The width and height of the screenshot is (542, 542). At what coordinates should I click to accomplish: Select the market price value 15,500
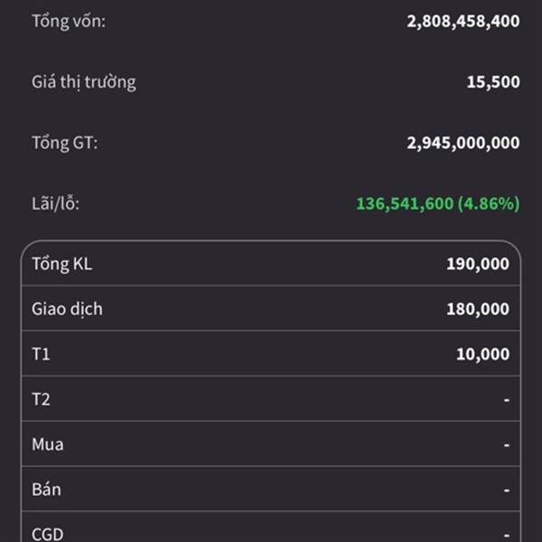click(x=492, y=82)
